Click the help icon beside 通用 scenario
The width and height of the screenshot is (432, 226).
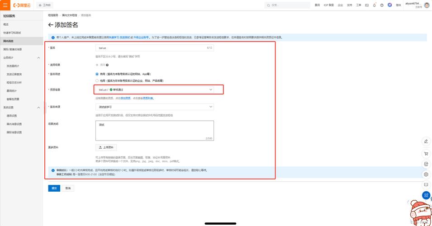107,65
